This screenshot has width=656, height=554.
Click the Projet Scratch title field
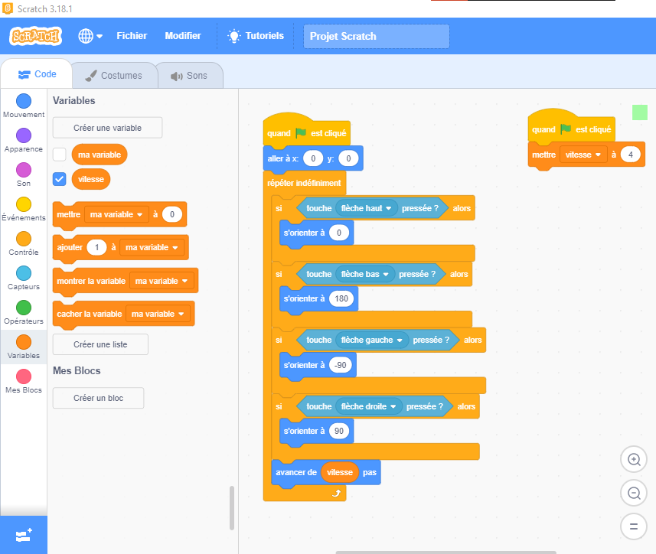(376, 36)
